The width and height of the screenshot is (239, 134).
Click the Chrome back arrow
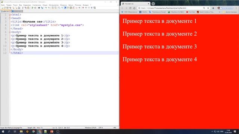tap(122, 8)
